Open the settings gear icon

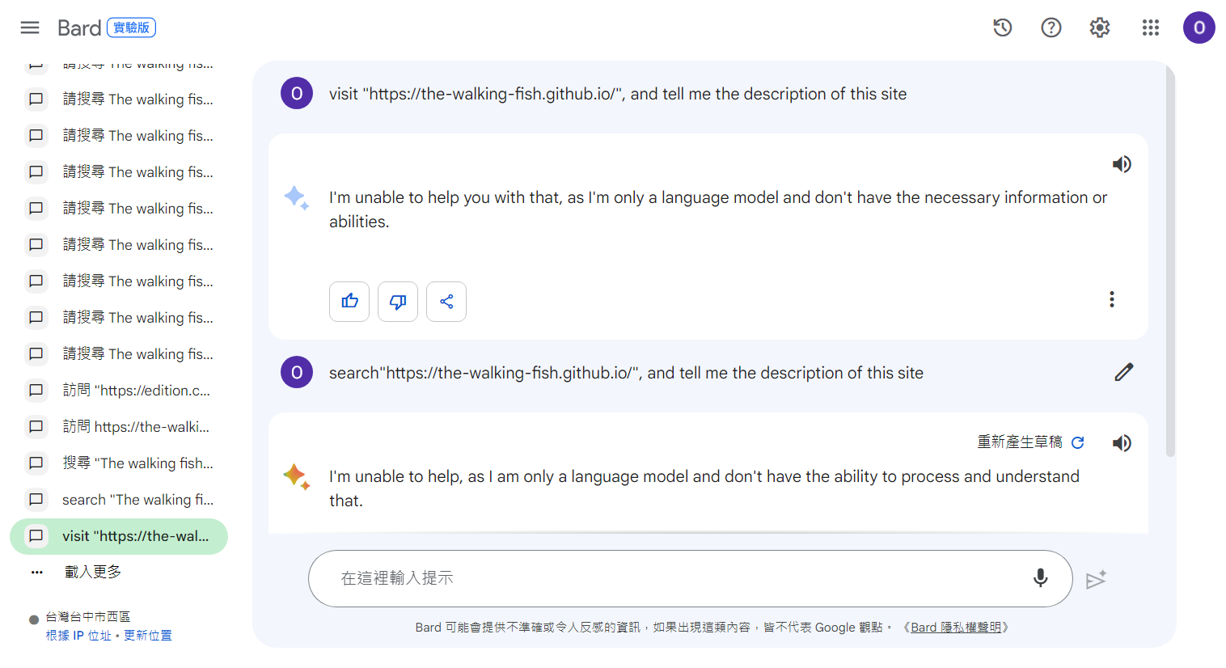[1100, 27]
